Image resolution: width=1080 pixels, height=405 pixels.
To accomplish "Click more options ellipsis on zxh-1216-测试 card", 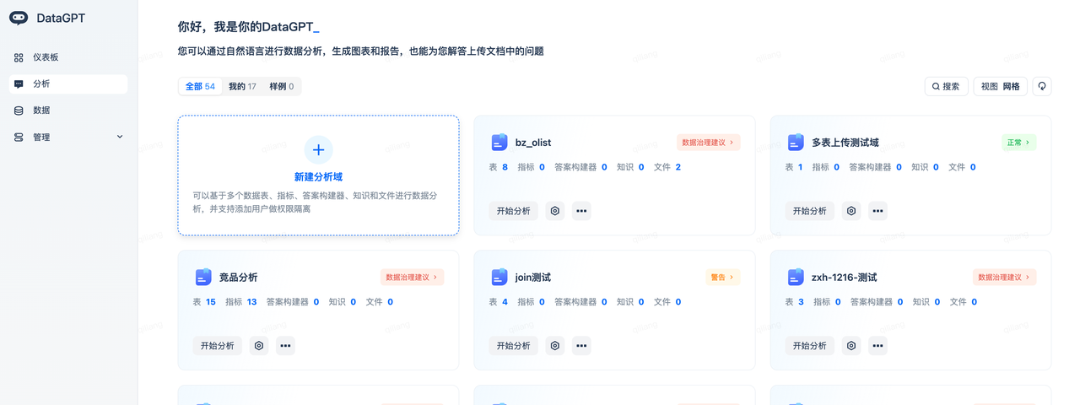I will (x=877, y=345).
